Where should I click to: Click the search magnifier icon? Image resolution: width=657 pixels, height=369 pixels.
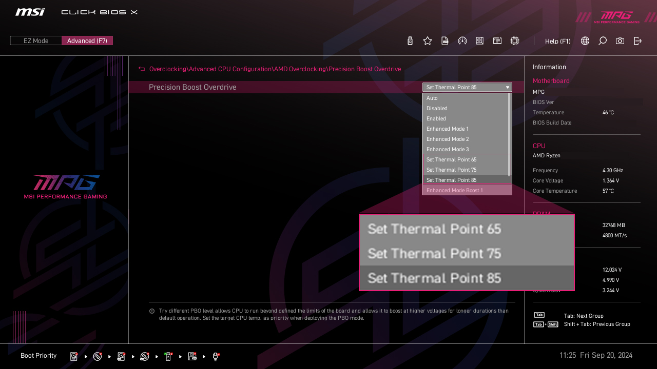pos(603,41)
